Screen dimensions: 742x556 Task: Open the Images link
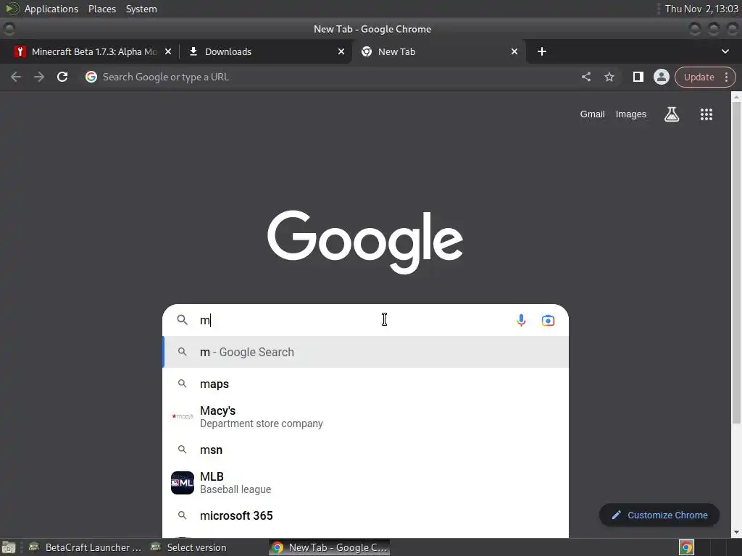pyautogui.click(x=631, y=114)
